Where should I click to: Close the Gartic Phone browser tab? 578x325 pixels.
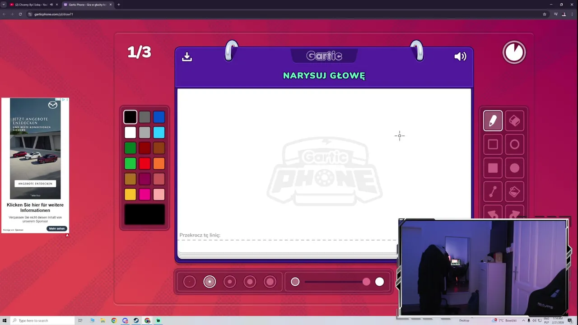pyautogui.click(x=111, y=5)
